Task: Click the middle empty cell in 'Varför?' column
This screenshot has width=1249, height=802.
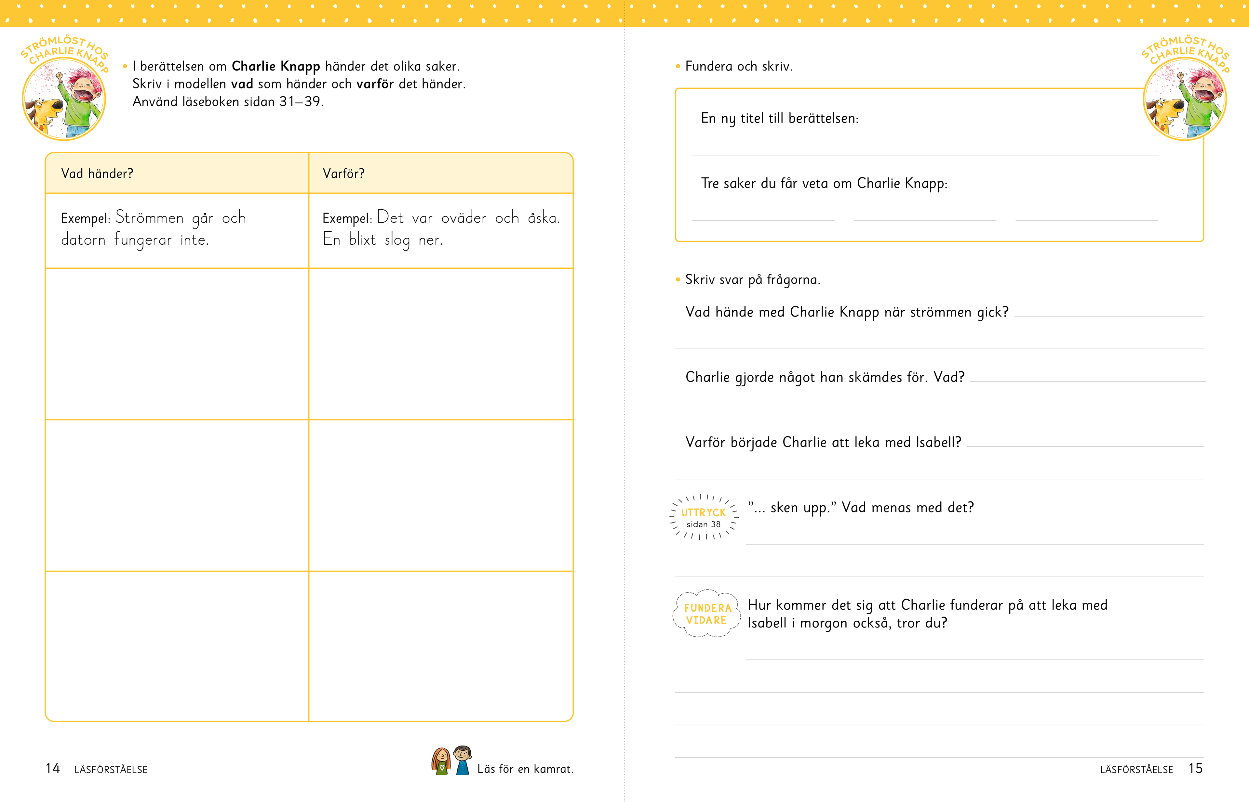Action: tap(440, 495)
